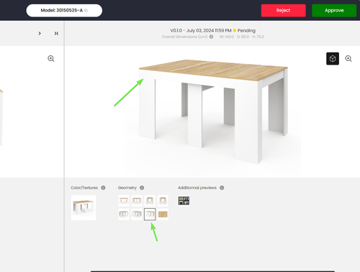Click the Overall dimensions (cm) label
Screen dimensions: 360x272
[184, 37]
